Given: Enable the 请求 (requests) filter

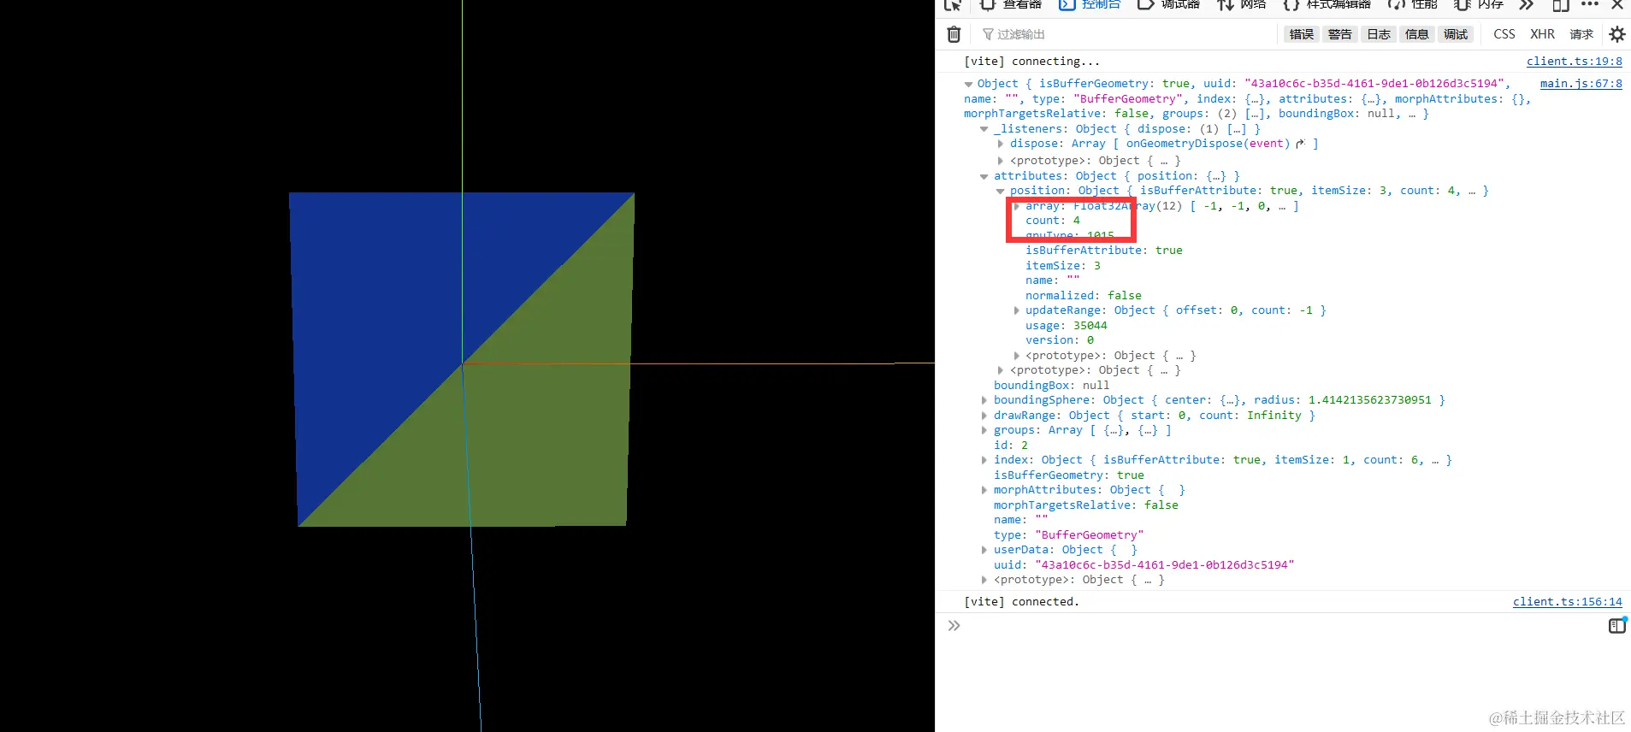Looking at the screenshot, I should pos(1581,34).
